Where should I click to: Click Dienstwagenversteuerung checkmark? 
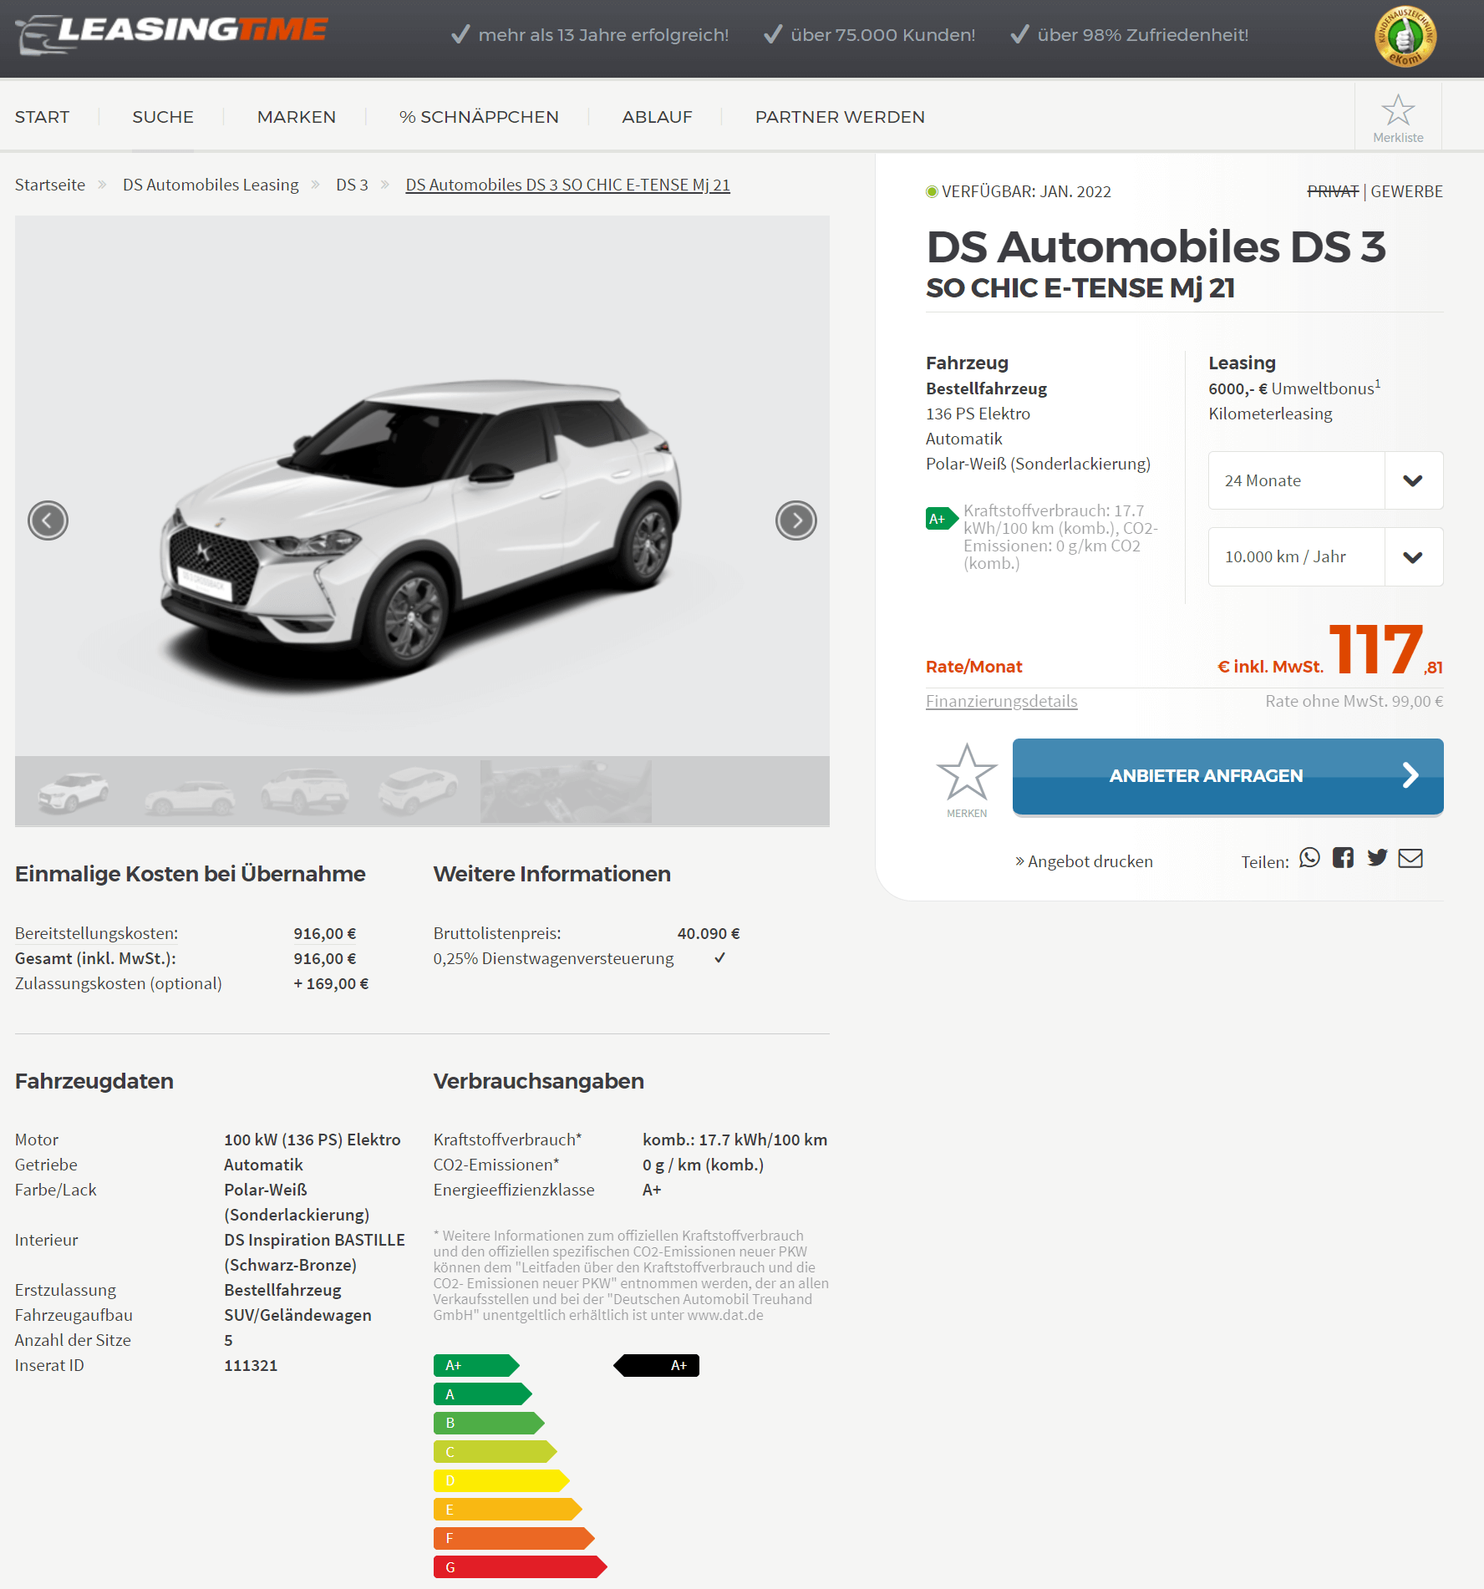(x=719, y=958)
